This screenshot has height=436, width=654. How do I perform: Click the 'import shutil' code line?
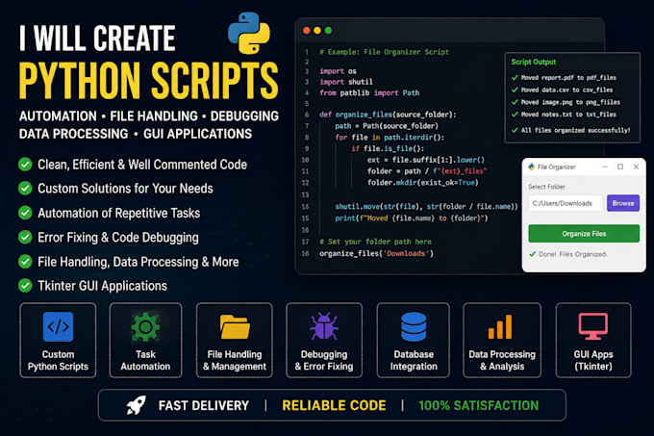tap(346, 82)
